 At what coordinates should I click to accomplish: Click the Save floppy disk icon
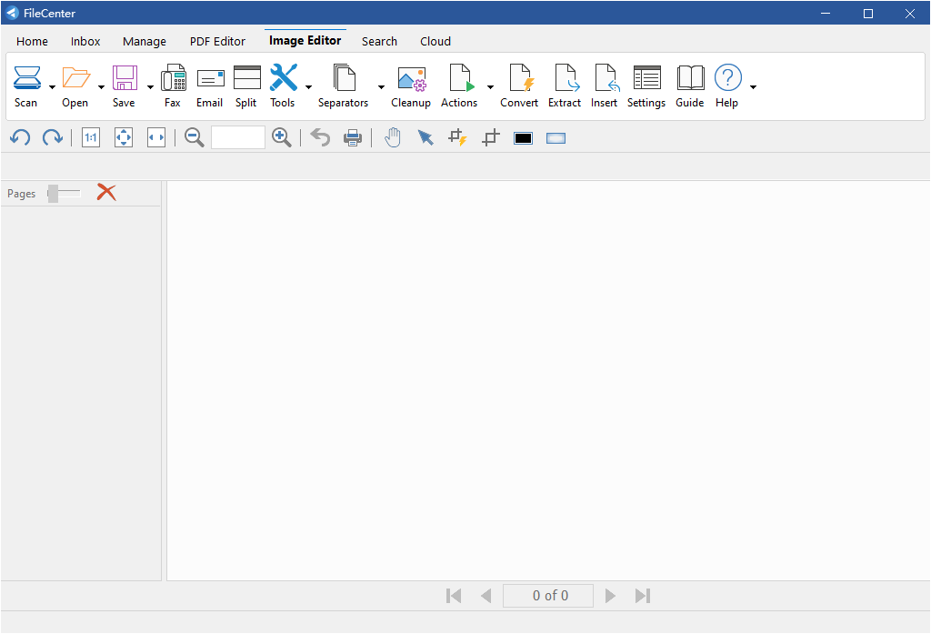tap(125, 78)
